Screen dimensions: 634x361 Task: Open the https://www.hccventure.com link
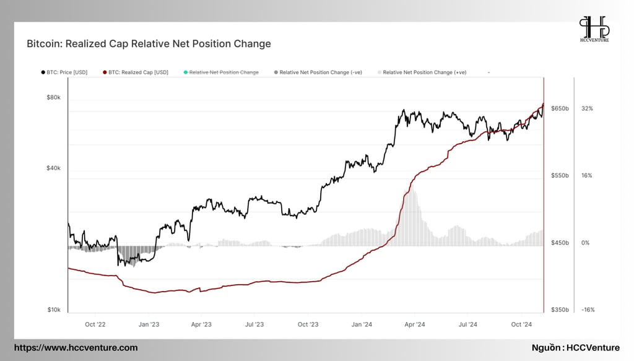pos(76,347)
